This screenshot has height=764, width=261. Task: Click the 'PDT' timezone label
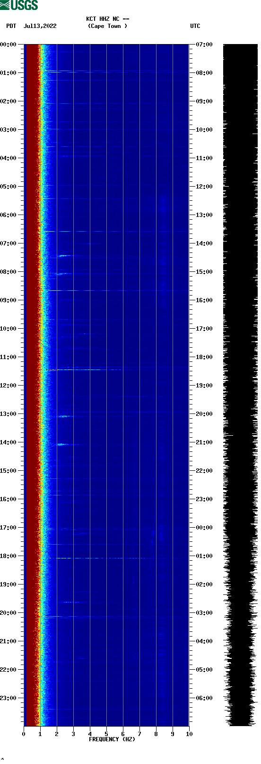click(x=11, y=26)
